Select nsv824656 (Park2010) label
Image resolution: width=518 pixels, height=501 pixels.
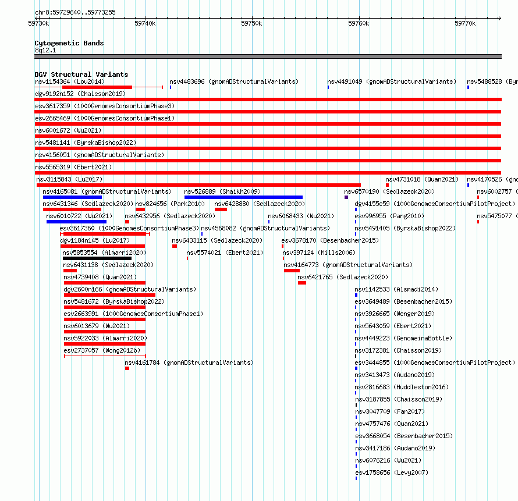pos(170,204)
